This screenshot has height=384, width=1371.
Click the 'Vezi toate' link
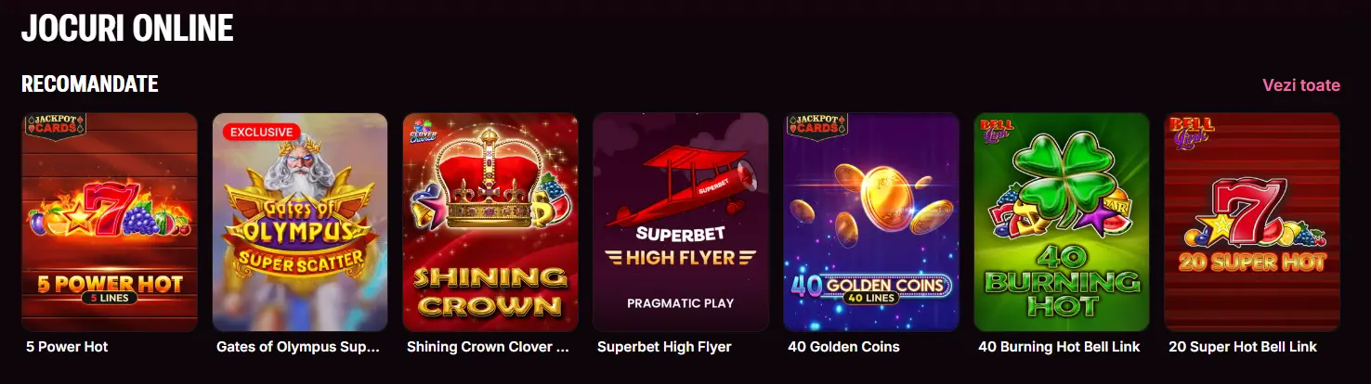point(1300,85)
